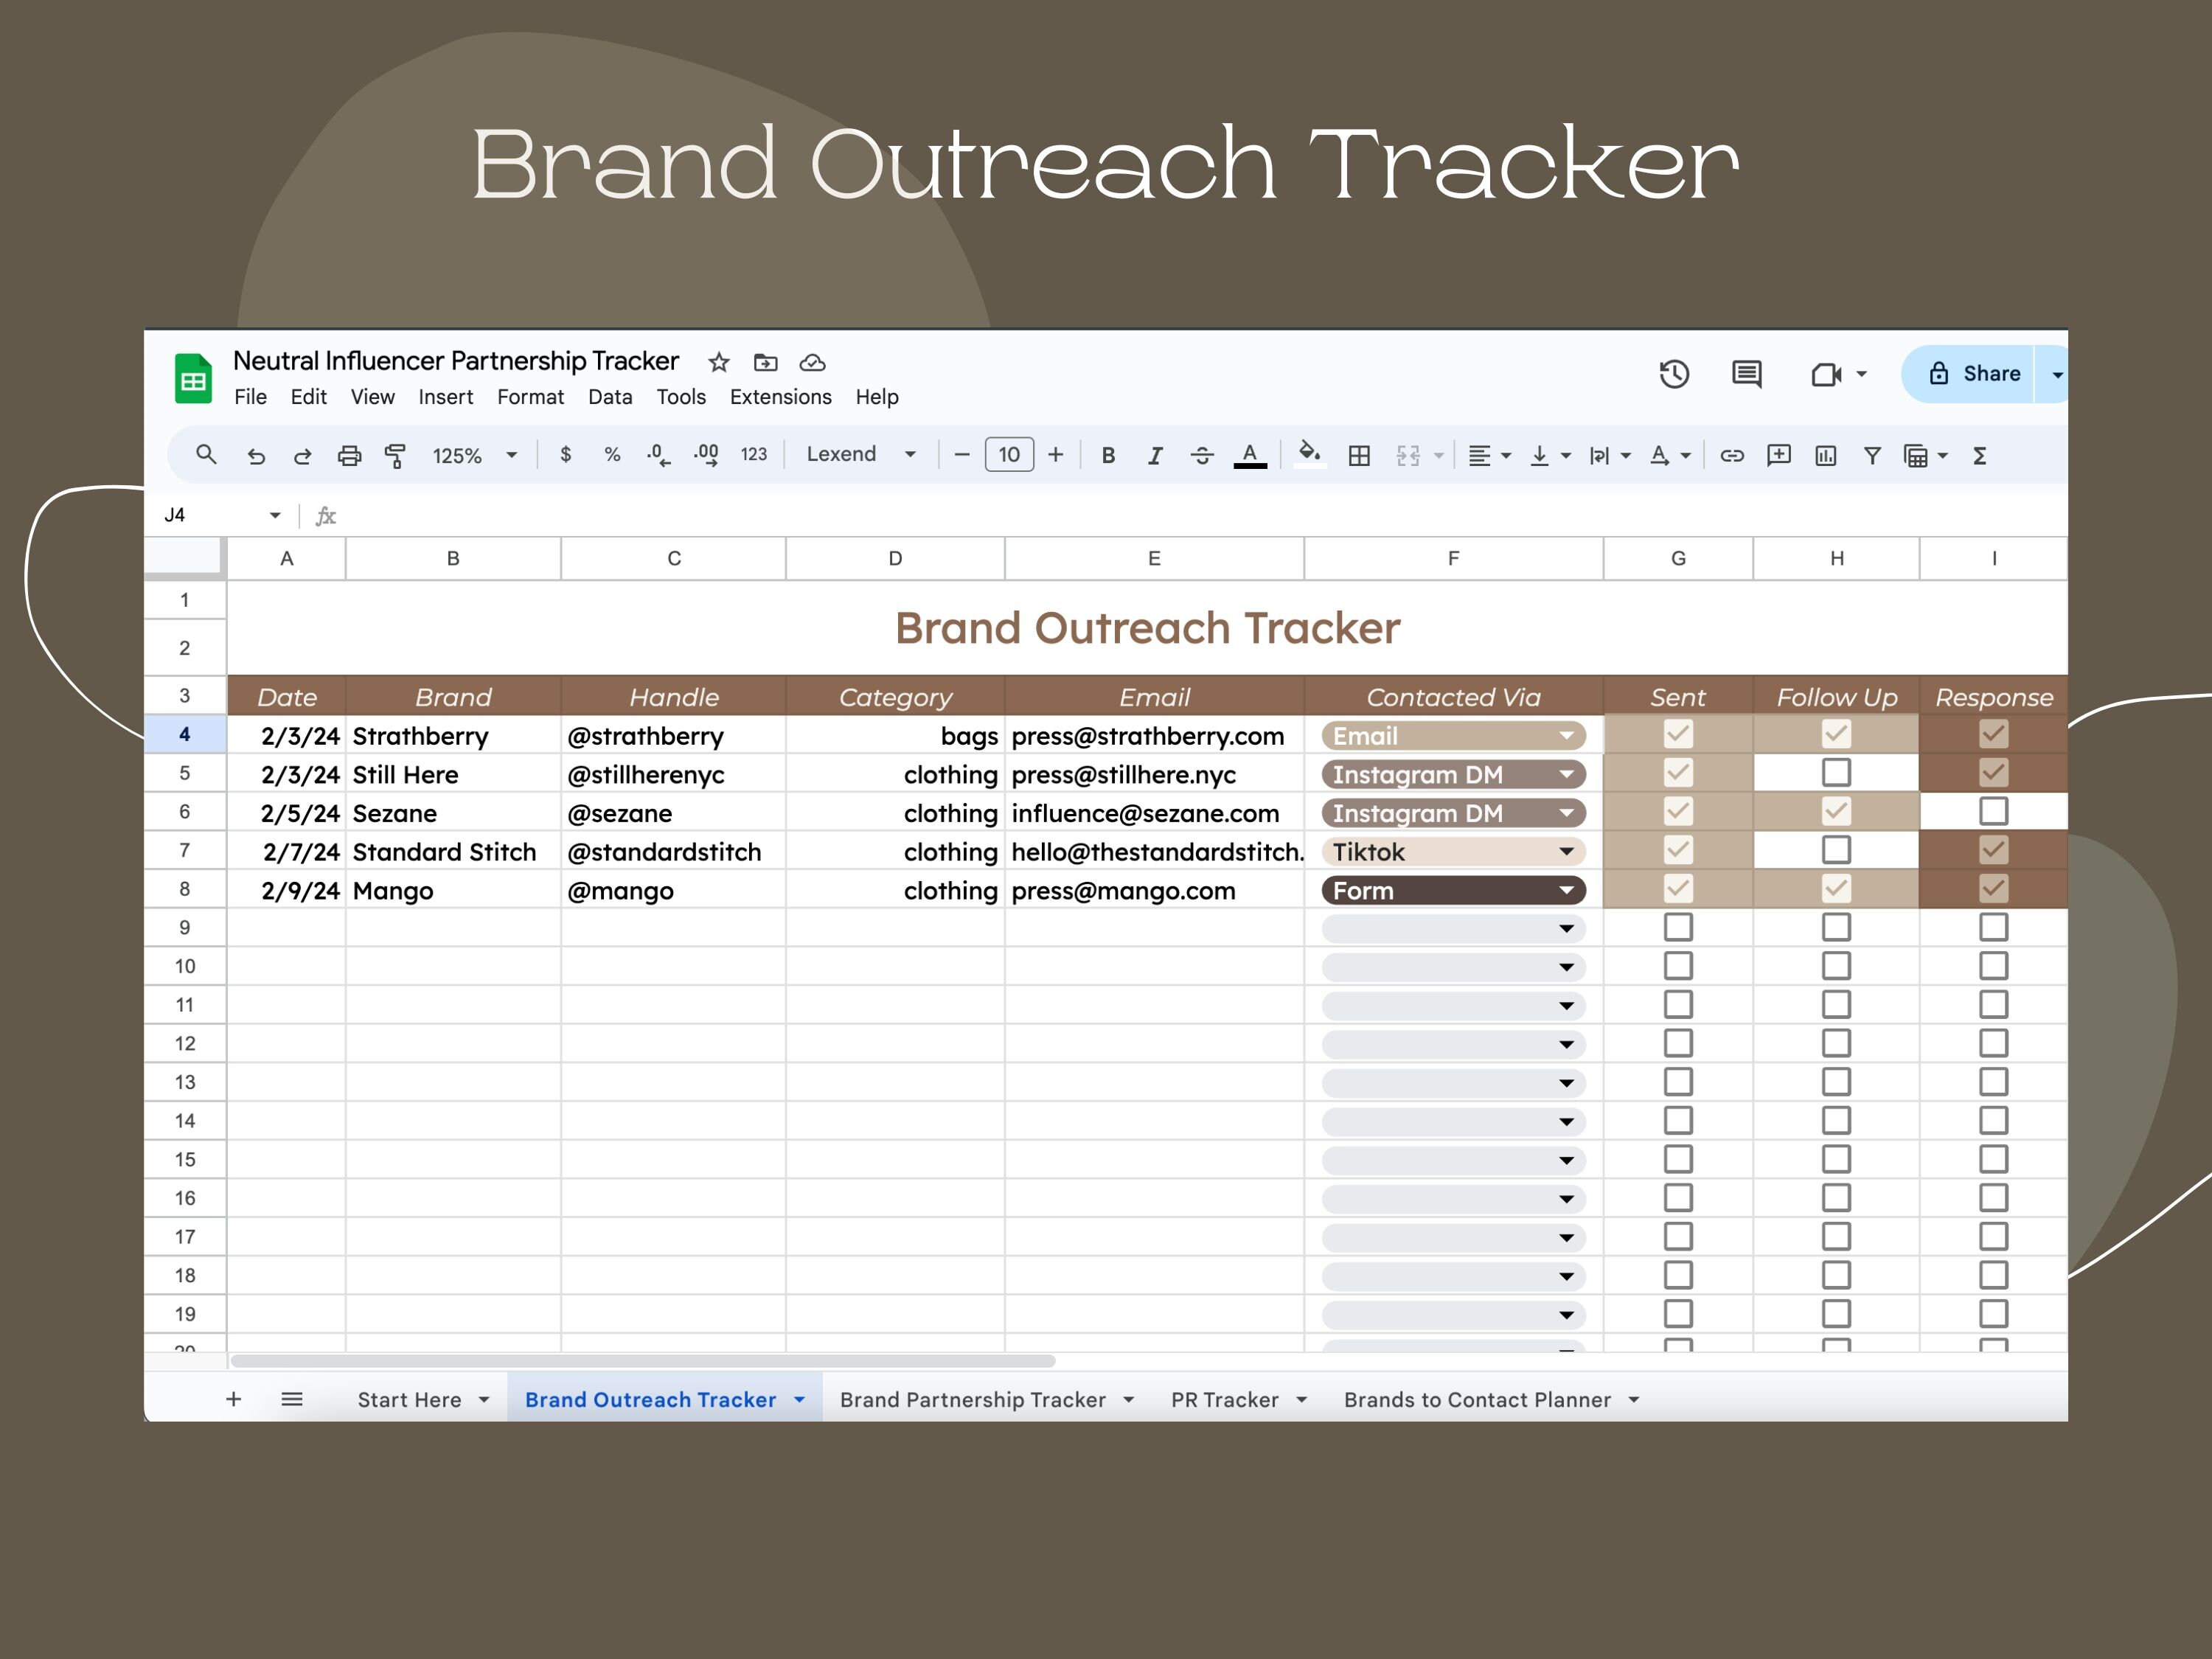
Task: Open version history via the clock button
Action: (x=1675, y=374)
